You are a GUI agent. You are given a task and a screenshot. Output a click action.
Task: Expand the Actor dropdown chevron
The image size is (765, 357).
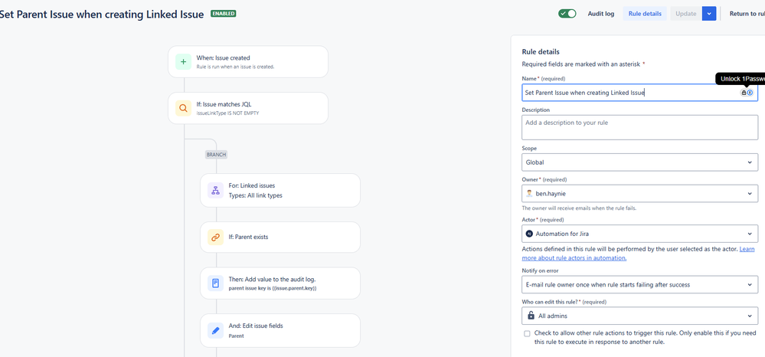[x=750, y=234]
